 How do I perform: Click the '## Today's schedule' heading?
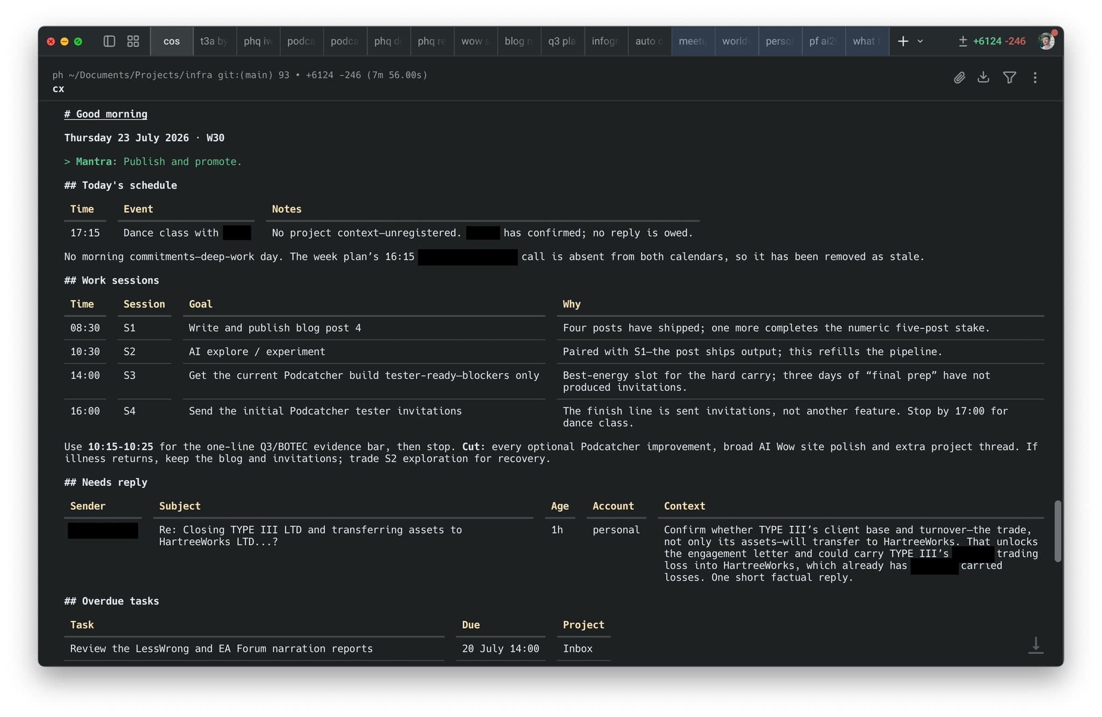click(121, 185)
